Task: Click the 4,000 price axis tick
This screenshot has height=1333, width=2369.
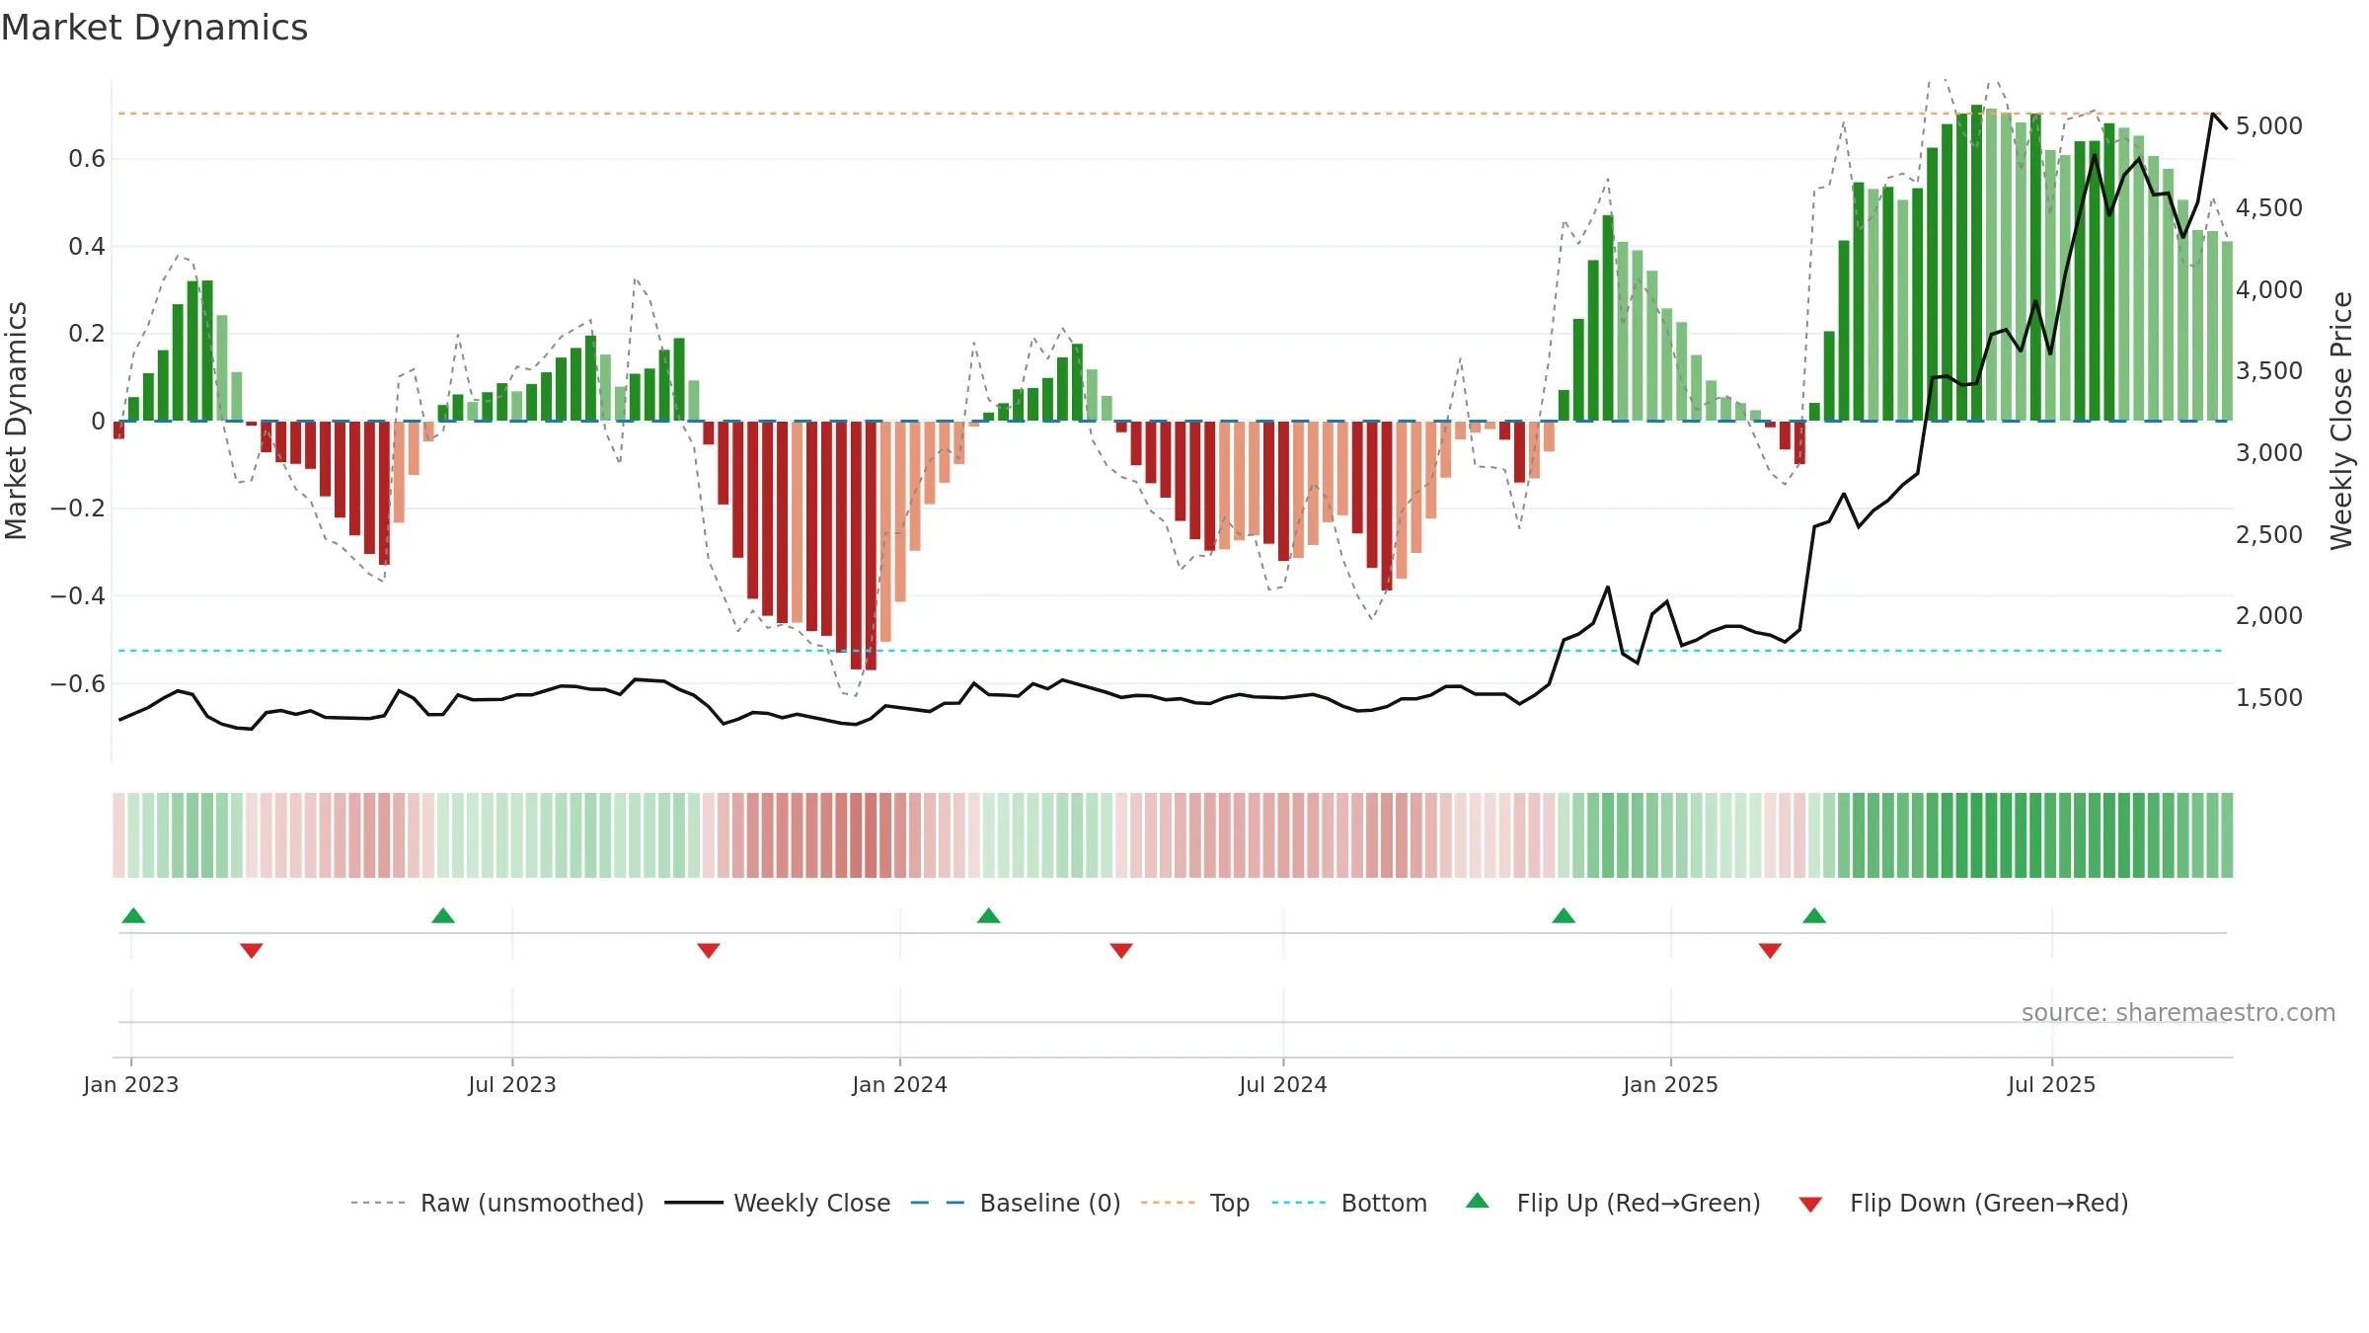Action: pos(2269,290)
